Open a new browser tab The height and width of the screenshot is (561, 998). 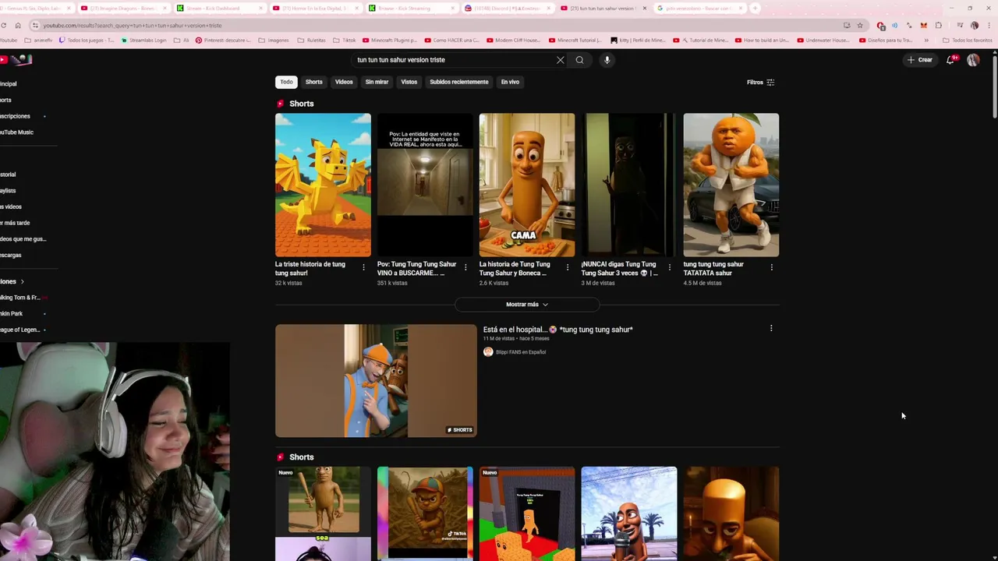(755, 8)
